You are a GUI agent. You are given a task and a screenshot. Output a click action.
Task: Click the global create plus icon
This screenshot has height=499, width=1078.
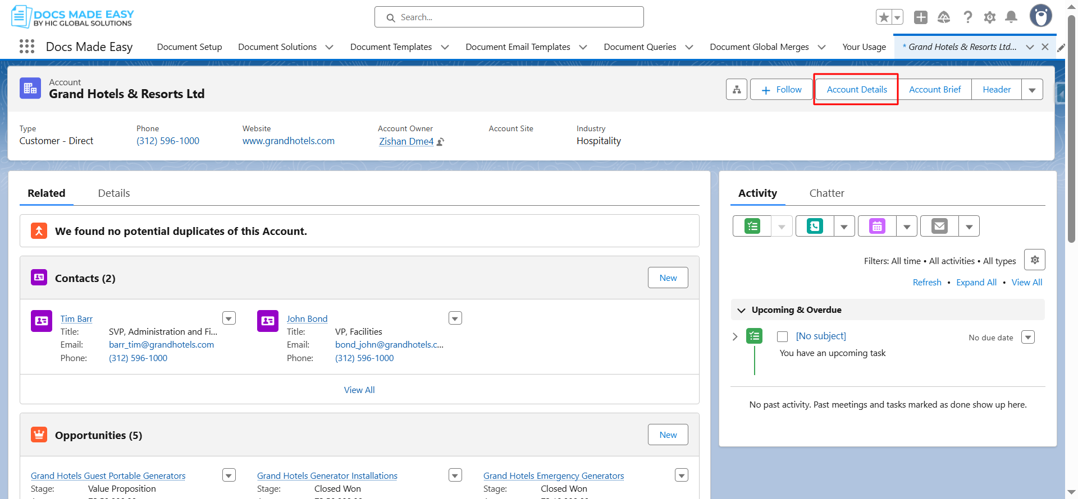coord(920,17)
